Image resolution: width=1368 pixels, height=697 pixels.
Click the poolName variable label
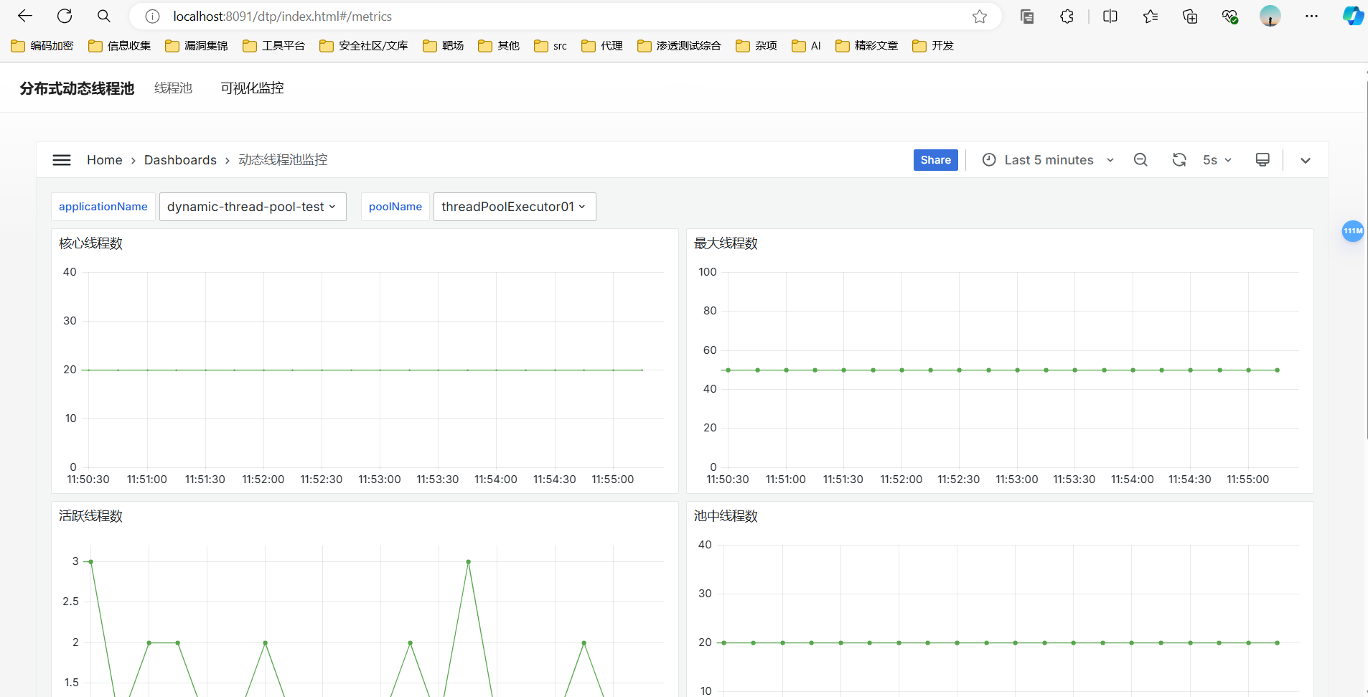(395, 207)
